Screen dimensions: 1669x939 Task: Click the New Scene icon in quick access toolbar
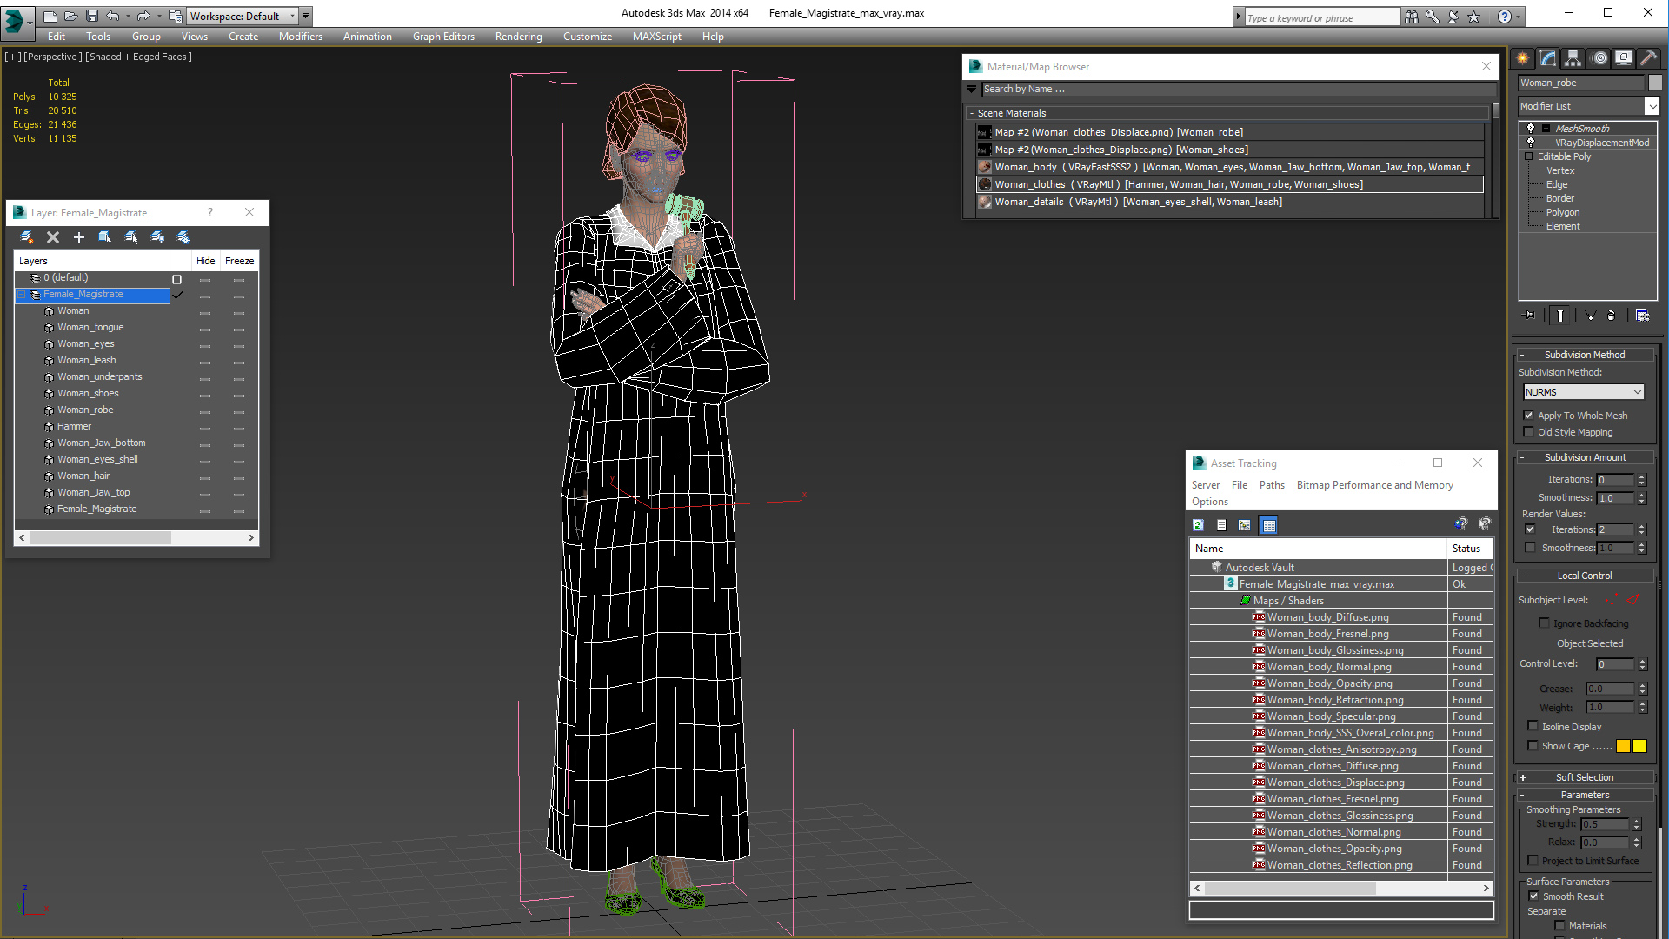pyautogui.click(x=50, y=16)
